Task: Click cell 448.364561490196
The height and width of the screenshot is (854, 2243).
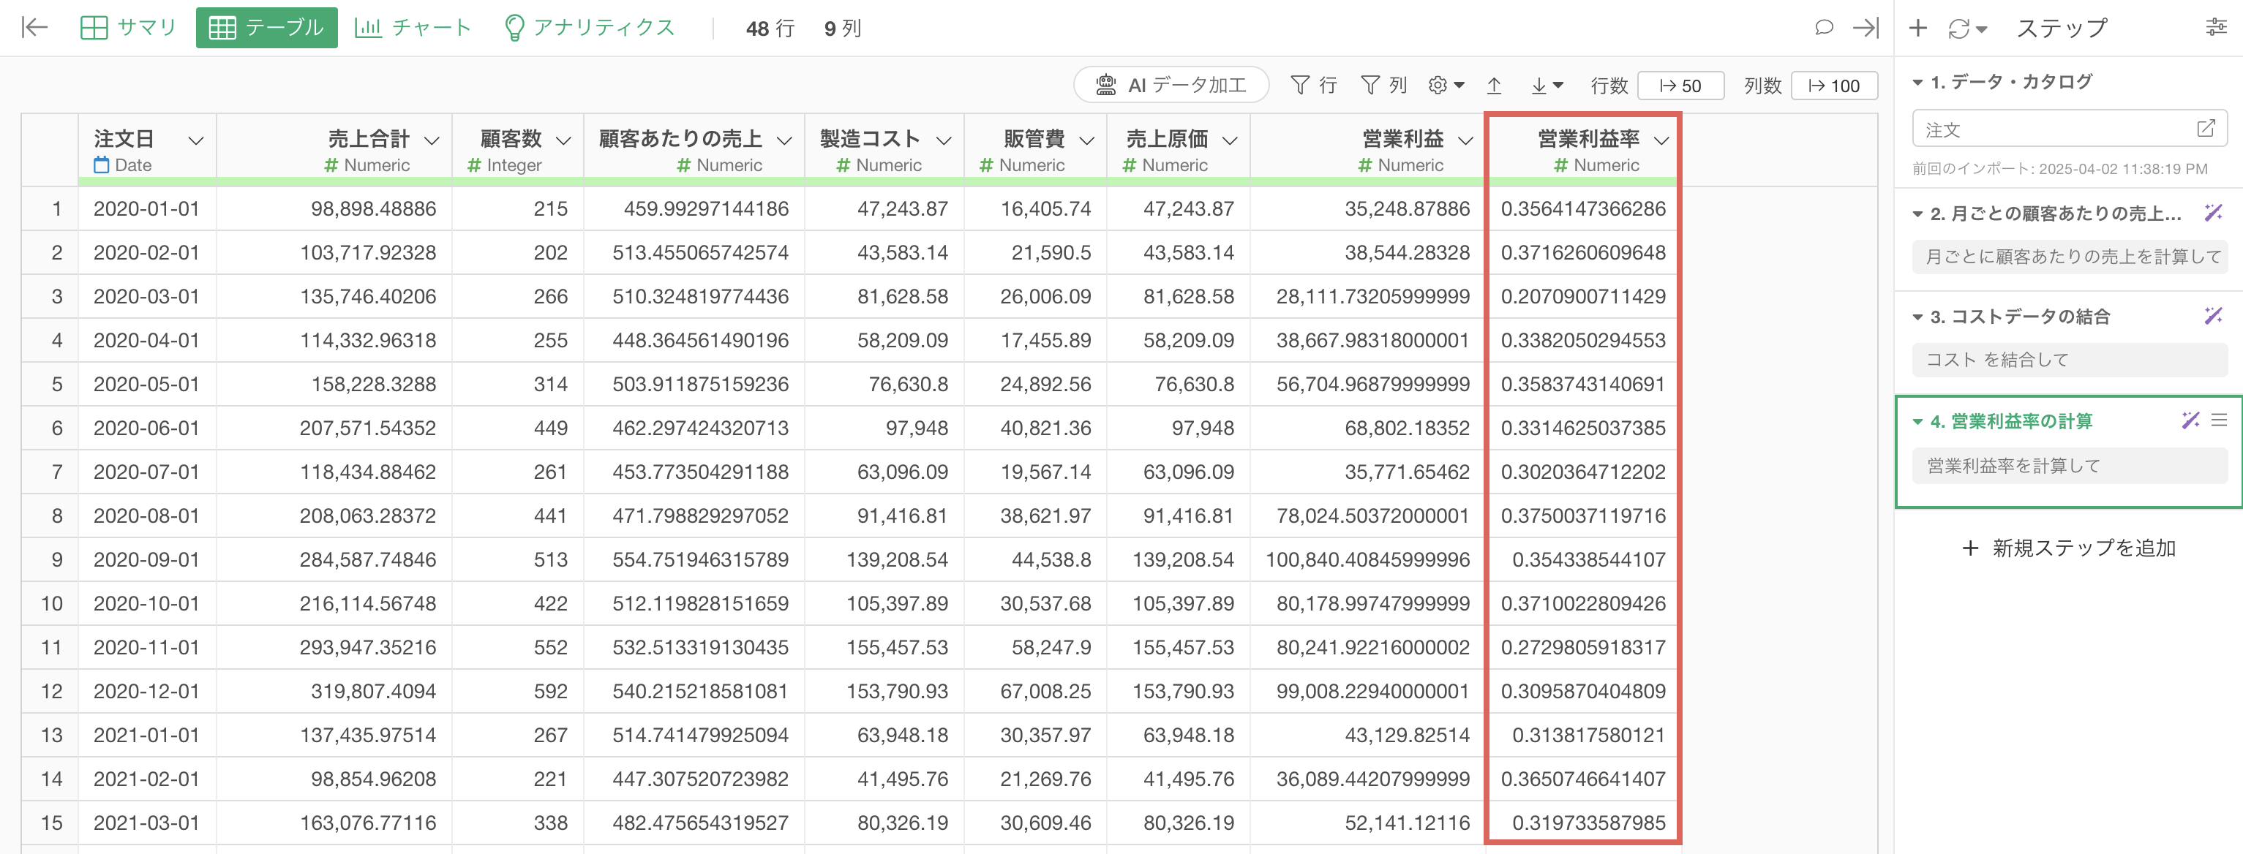Action: pyautogui.click(x=694, y=341)
